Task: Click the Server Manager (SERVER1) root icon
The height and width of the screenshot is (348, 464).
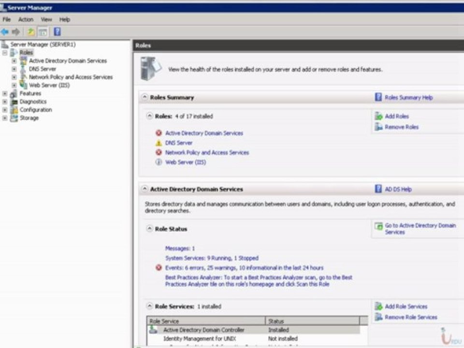Action: 5,44
